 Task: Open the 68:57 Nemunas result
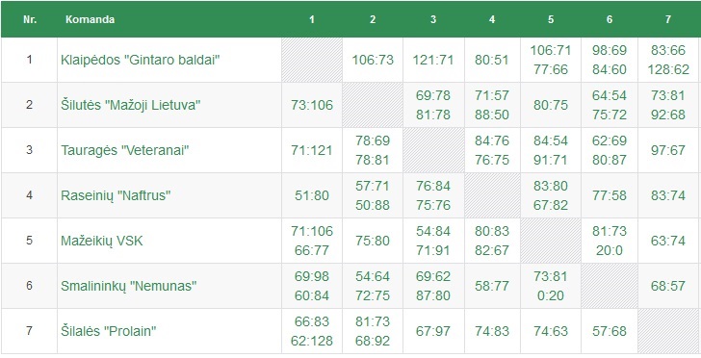pos(668,286)
